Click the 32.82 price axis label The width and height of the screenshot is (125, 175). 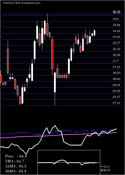pos(116,49)
